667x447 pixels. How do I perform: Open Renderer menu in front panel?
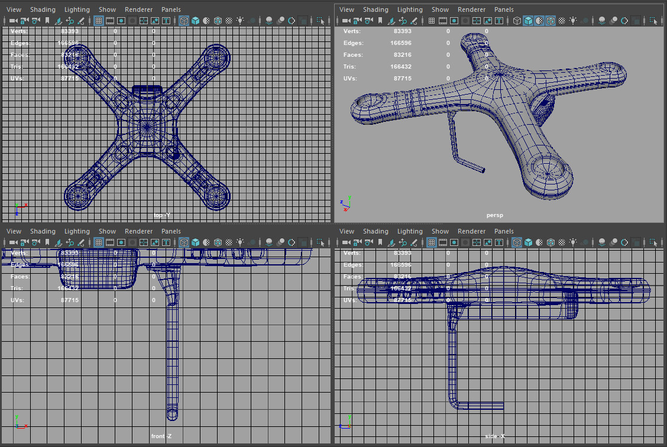(x=139, y=231)
